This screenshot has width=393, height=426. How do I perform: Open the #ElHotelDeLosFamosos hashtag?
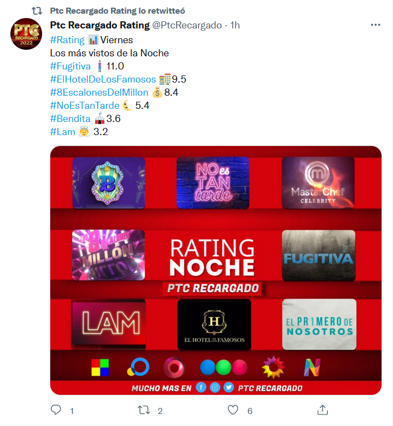point(103,79)
